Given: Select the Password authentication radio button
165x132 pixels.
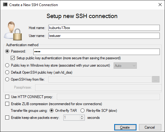Looking at the screenshot, I should point(7,51).
